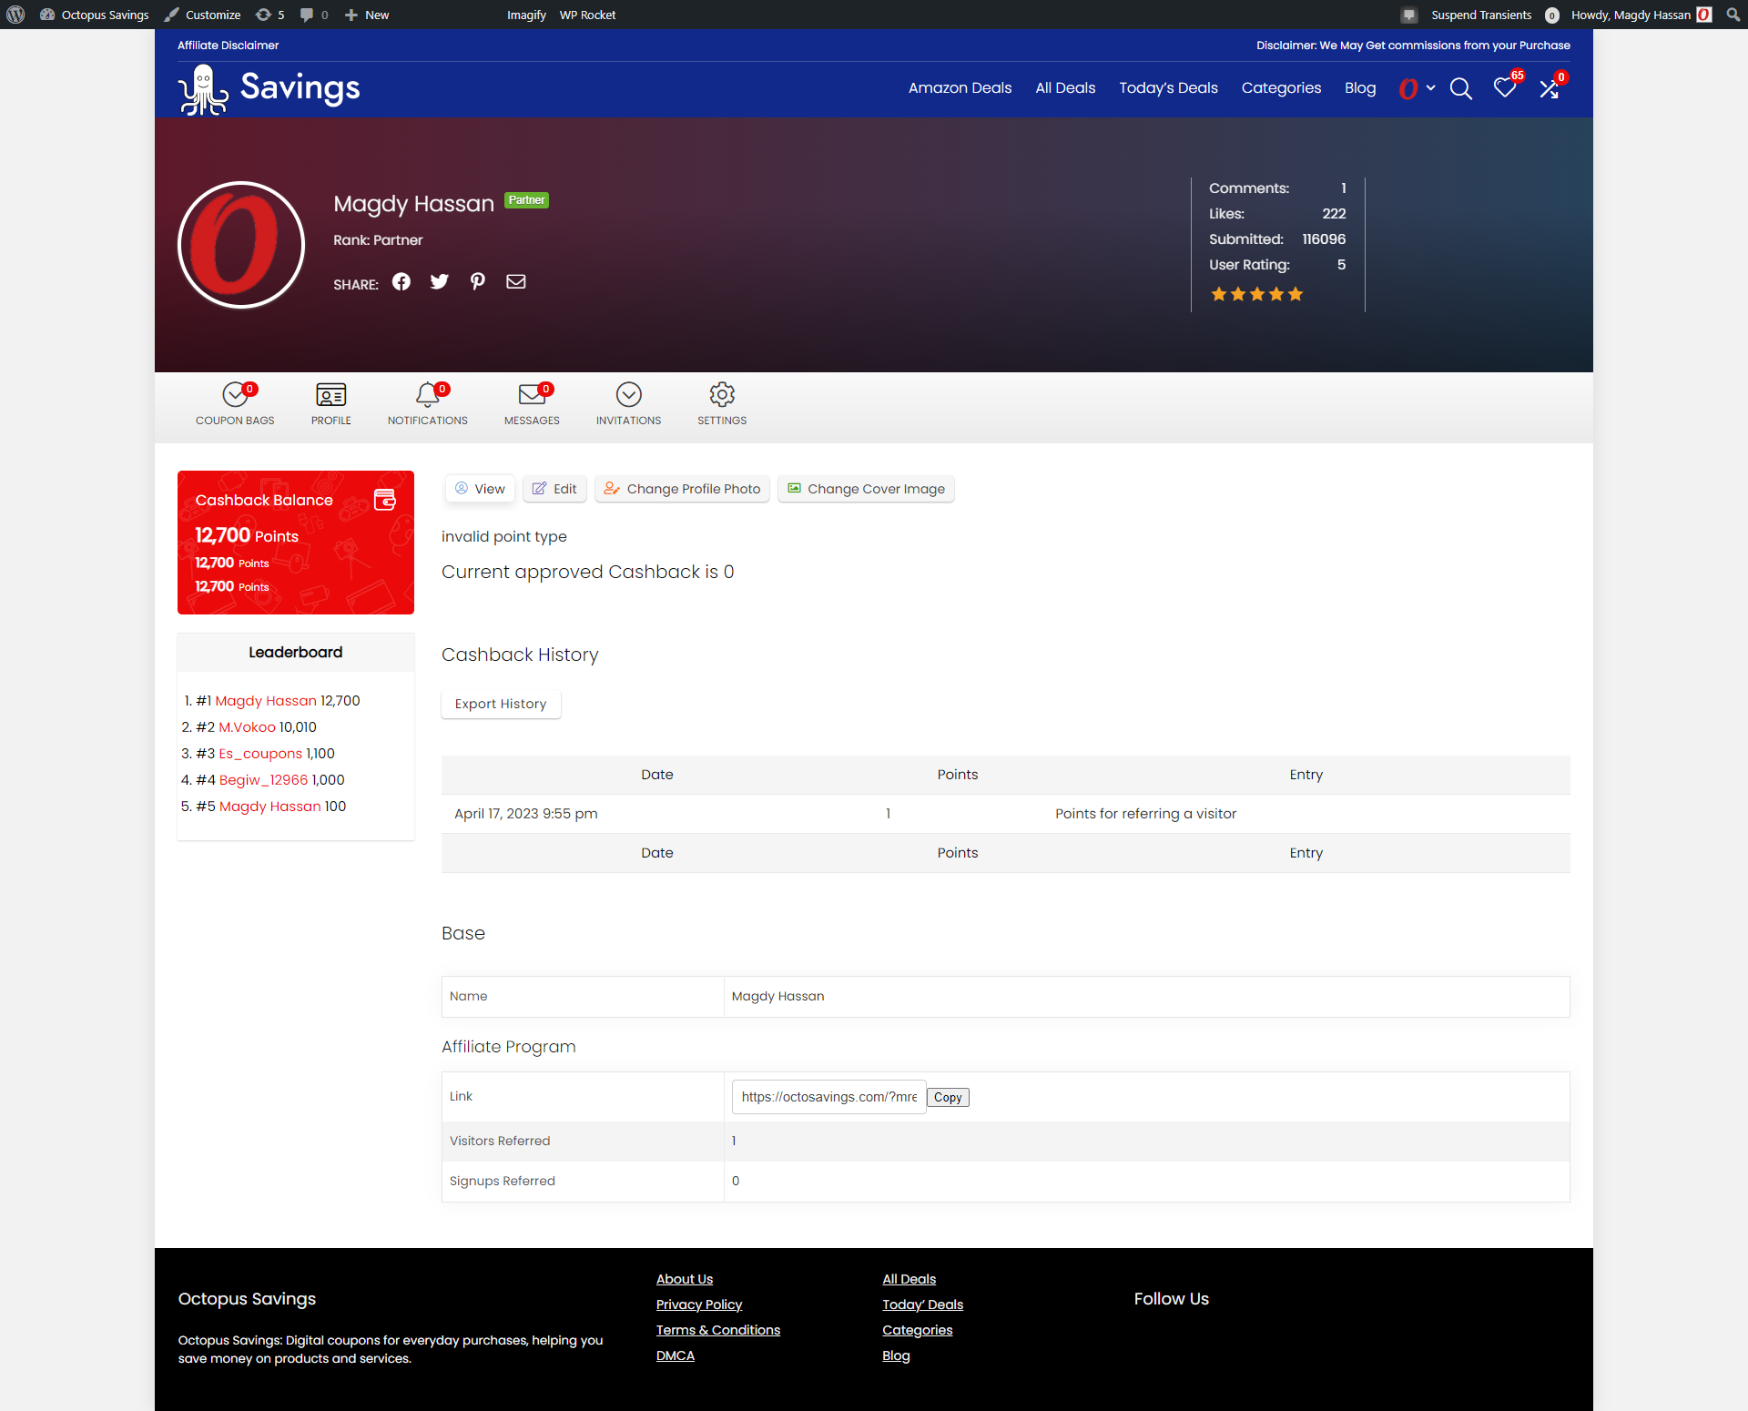Image resolution: width=1748 pixels, height=1411 pixels.
Task: Open site search magnifier in header
Action: [x=1460, y=88]
